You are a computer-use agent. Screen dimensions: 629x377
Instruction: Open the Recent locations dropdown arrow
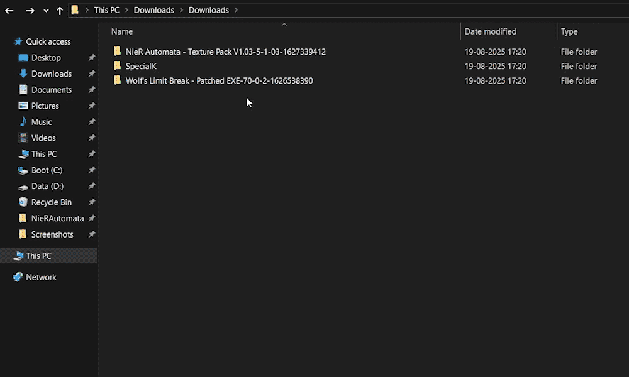(46, 11)
